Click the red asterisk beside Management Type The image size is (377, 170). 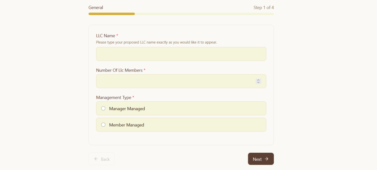click(x=133, y=97)
